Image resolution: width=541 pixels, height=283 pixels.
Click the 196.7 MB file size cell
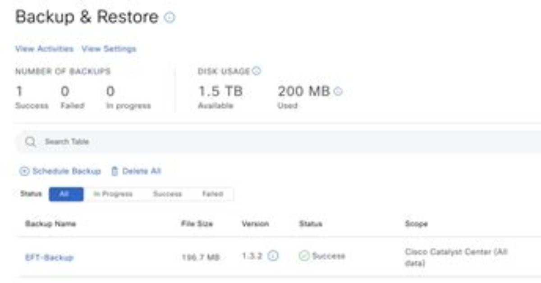[x=200, y=257]
